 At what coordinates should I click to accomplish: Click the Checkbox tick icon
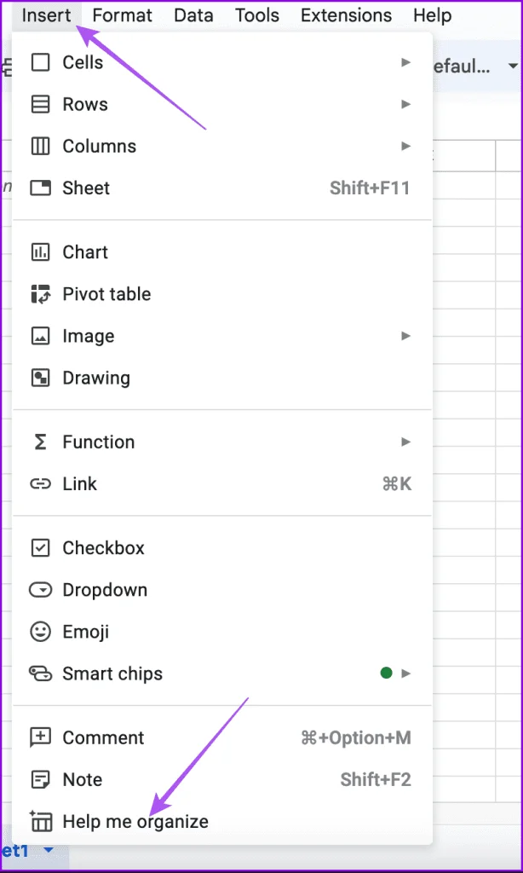click(x=40, y=548)
